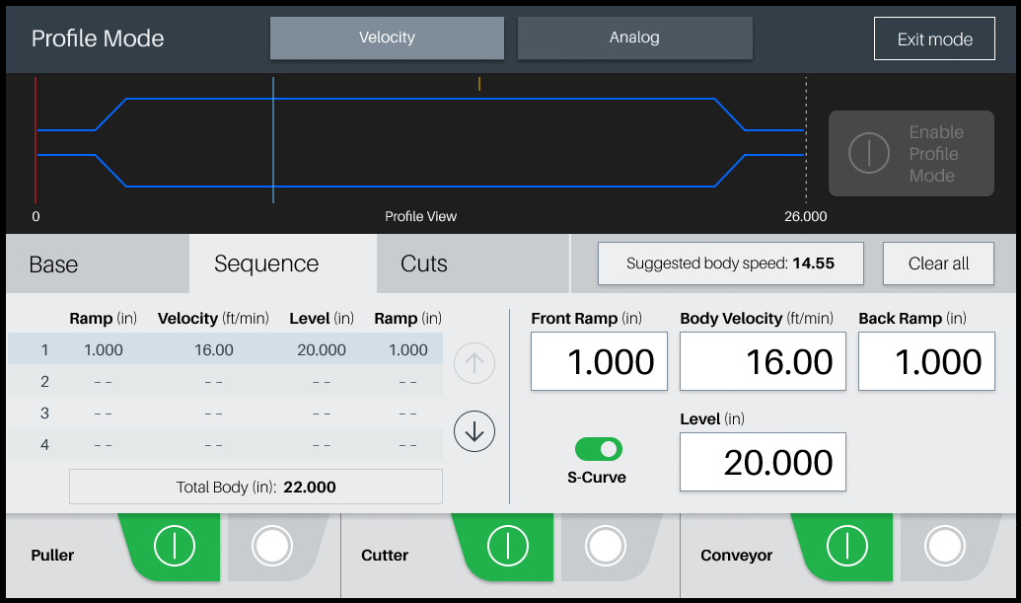Viewport: 1021px width, 603px height.
Task: Toggle the S-Curve switch
Action: (599, 449)
